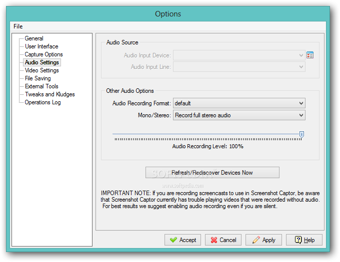Open the Mono/Stereo dropdown

(239, 115)
